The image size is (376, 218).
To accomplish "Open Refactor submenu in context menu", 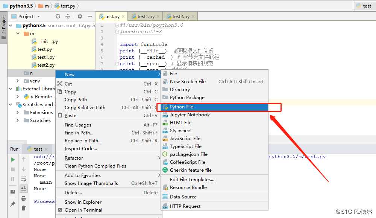I will [x=108, y=158].
